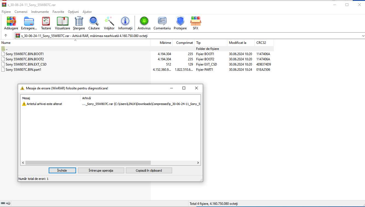Click the Închide button
Screen dimensions: 365x207
pyautogui.click(x=62, y=171)
